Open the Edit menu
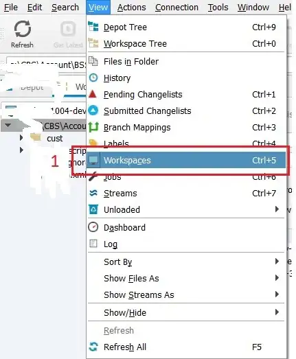The image size is (296, 359). pyautogui.click(x=34, y=8)
